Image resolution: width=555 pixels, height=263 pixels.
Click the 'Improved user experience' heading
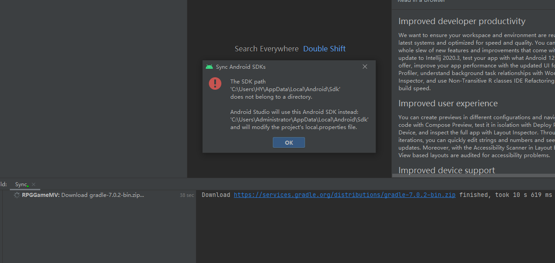(448, 103)
